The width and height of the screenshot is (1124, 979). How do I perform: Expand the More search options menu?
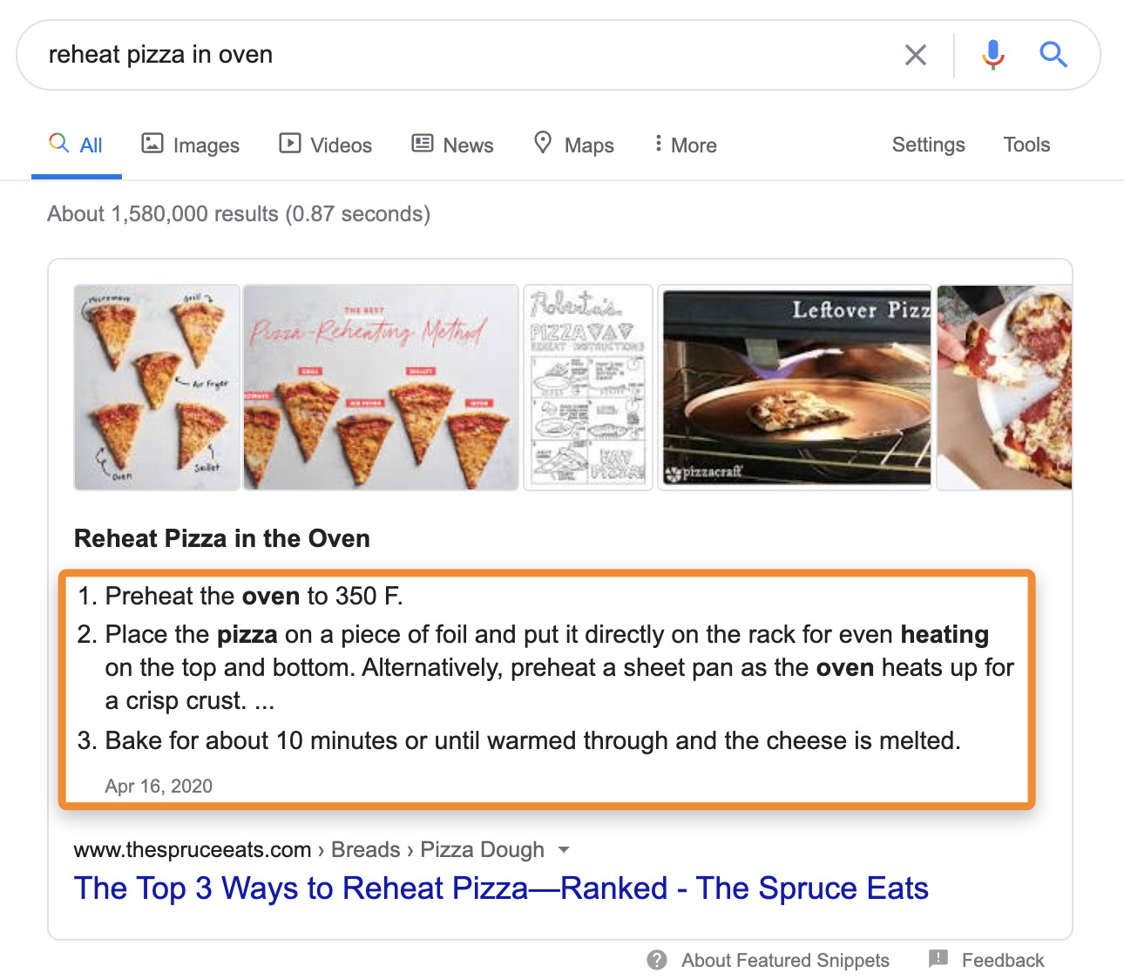(686, 145)
